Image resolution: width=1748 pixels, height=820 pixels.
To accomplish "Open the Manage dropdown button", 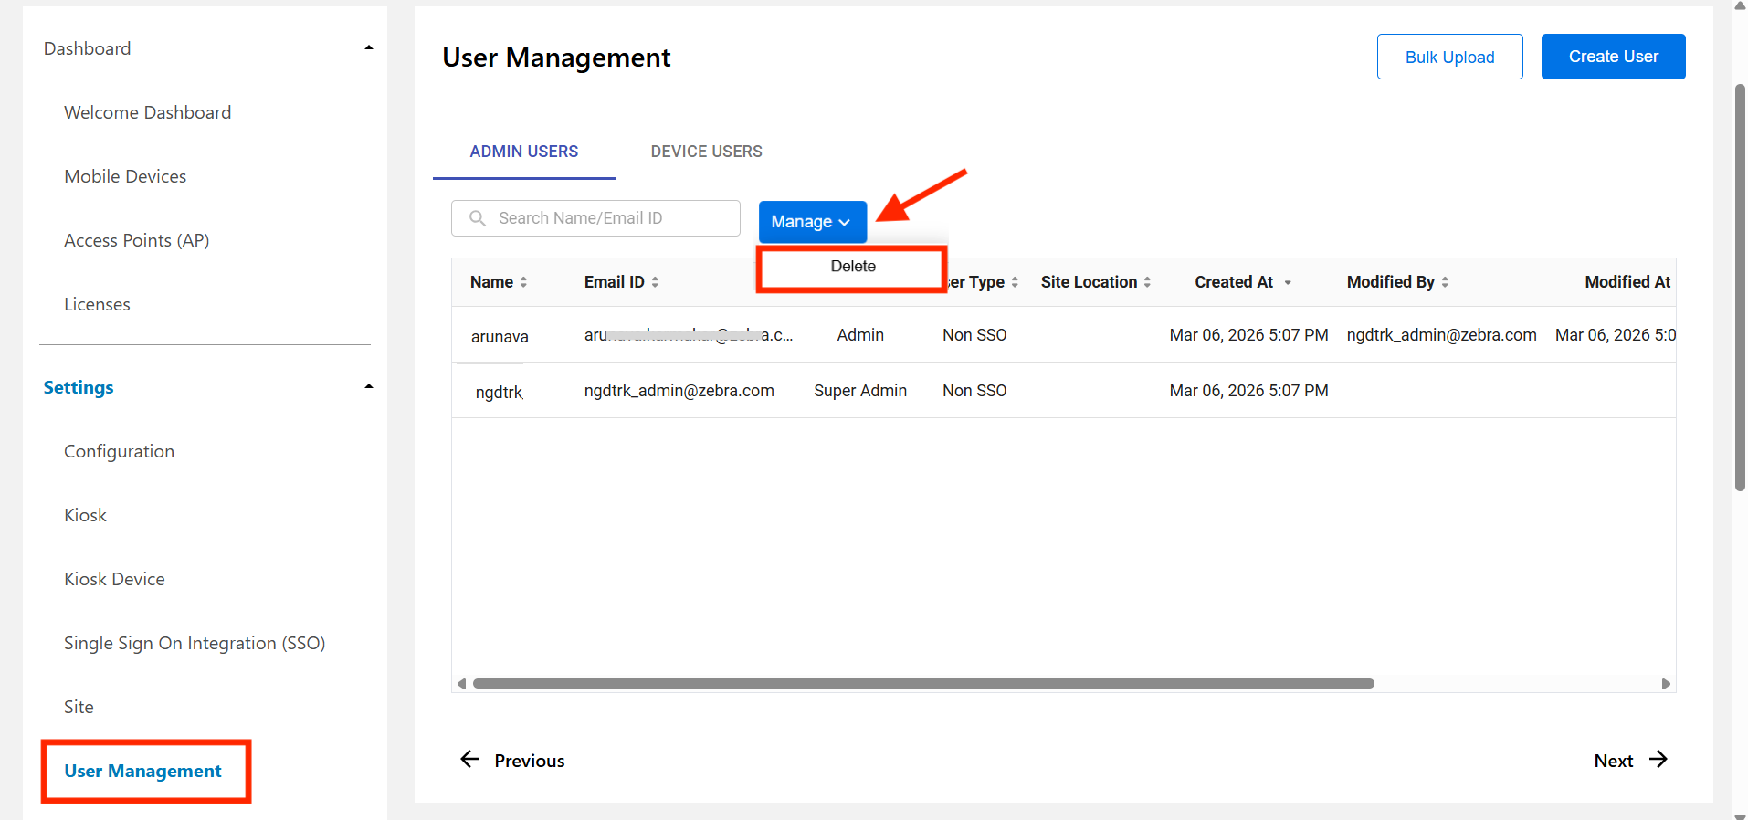I will [x=812, y=222].
